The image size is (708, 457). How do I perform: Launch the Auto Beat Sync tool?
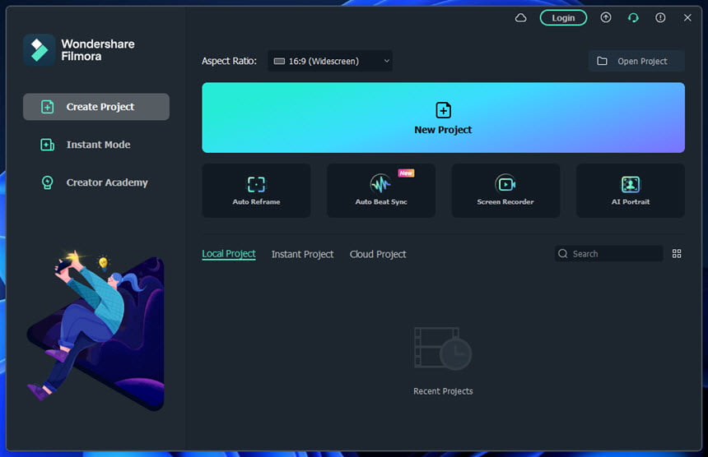380,191
